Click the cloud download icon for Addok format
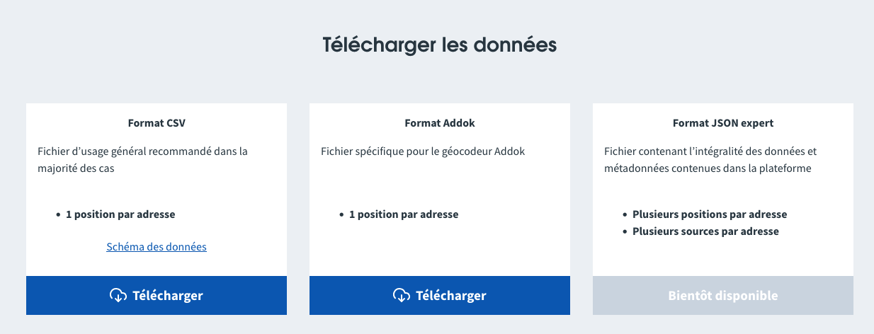 tap(402, 295)
